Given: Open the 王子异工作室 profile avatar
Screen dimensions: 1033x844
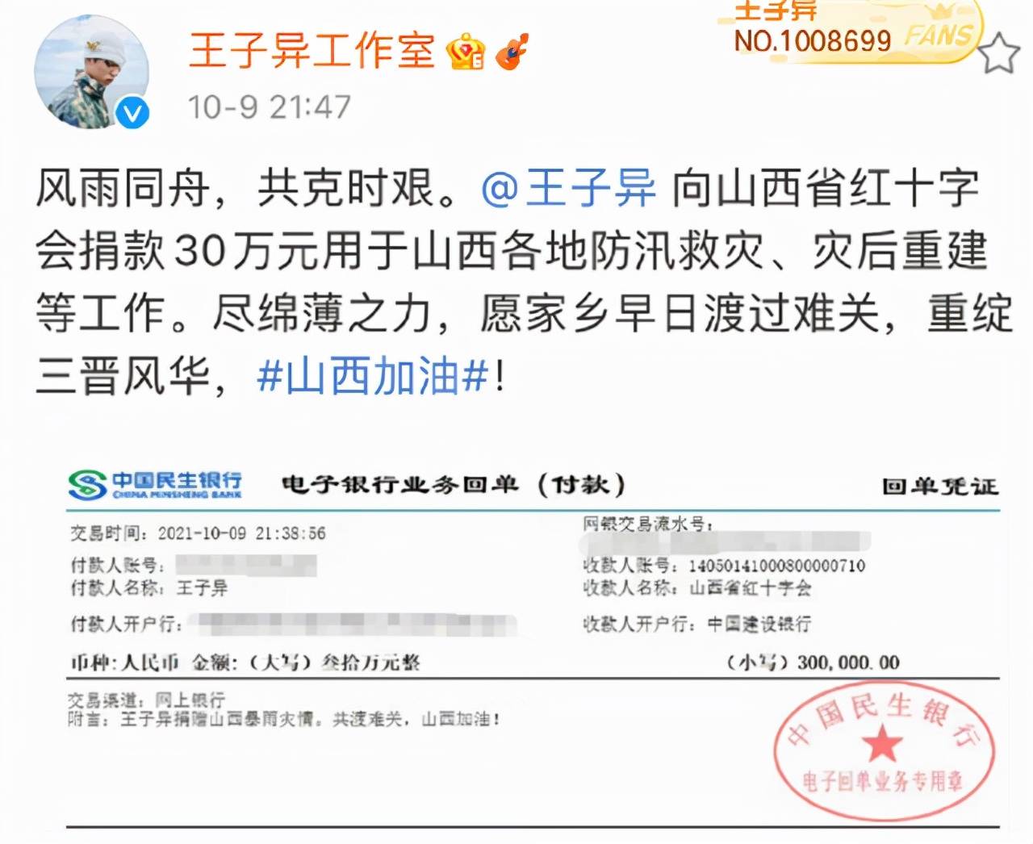Looking at the screenshot, I should tap(92, 72).
